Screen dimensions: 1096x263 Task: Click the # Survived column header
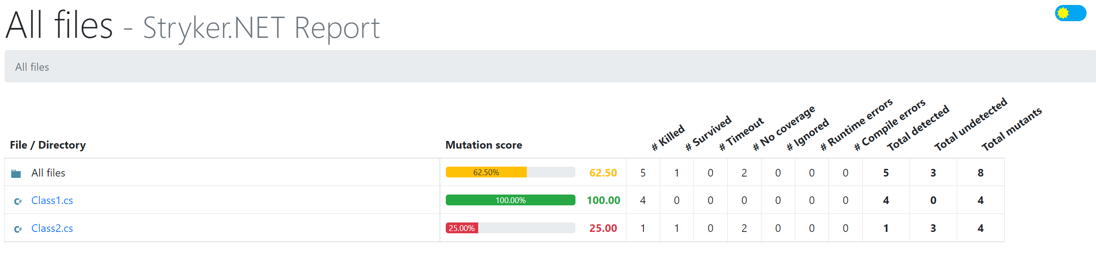click(708, 133)
